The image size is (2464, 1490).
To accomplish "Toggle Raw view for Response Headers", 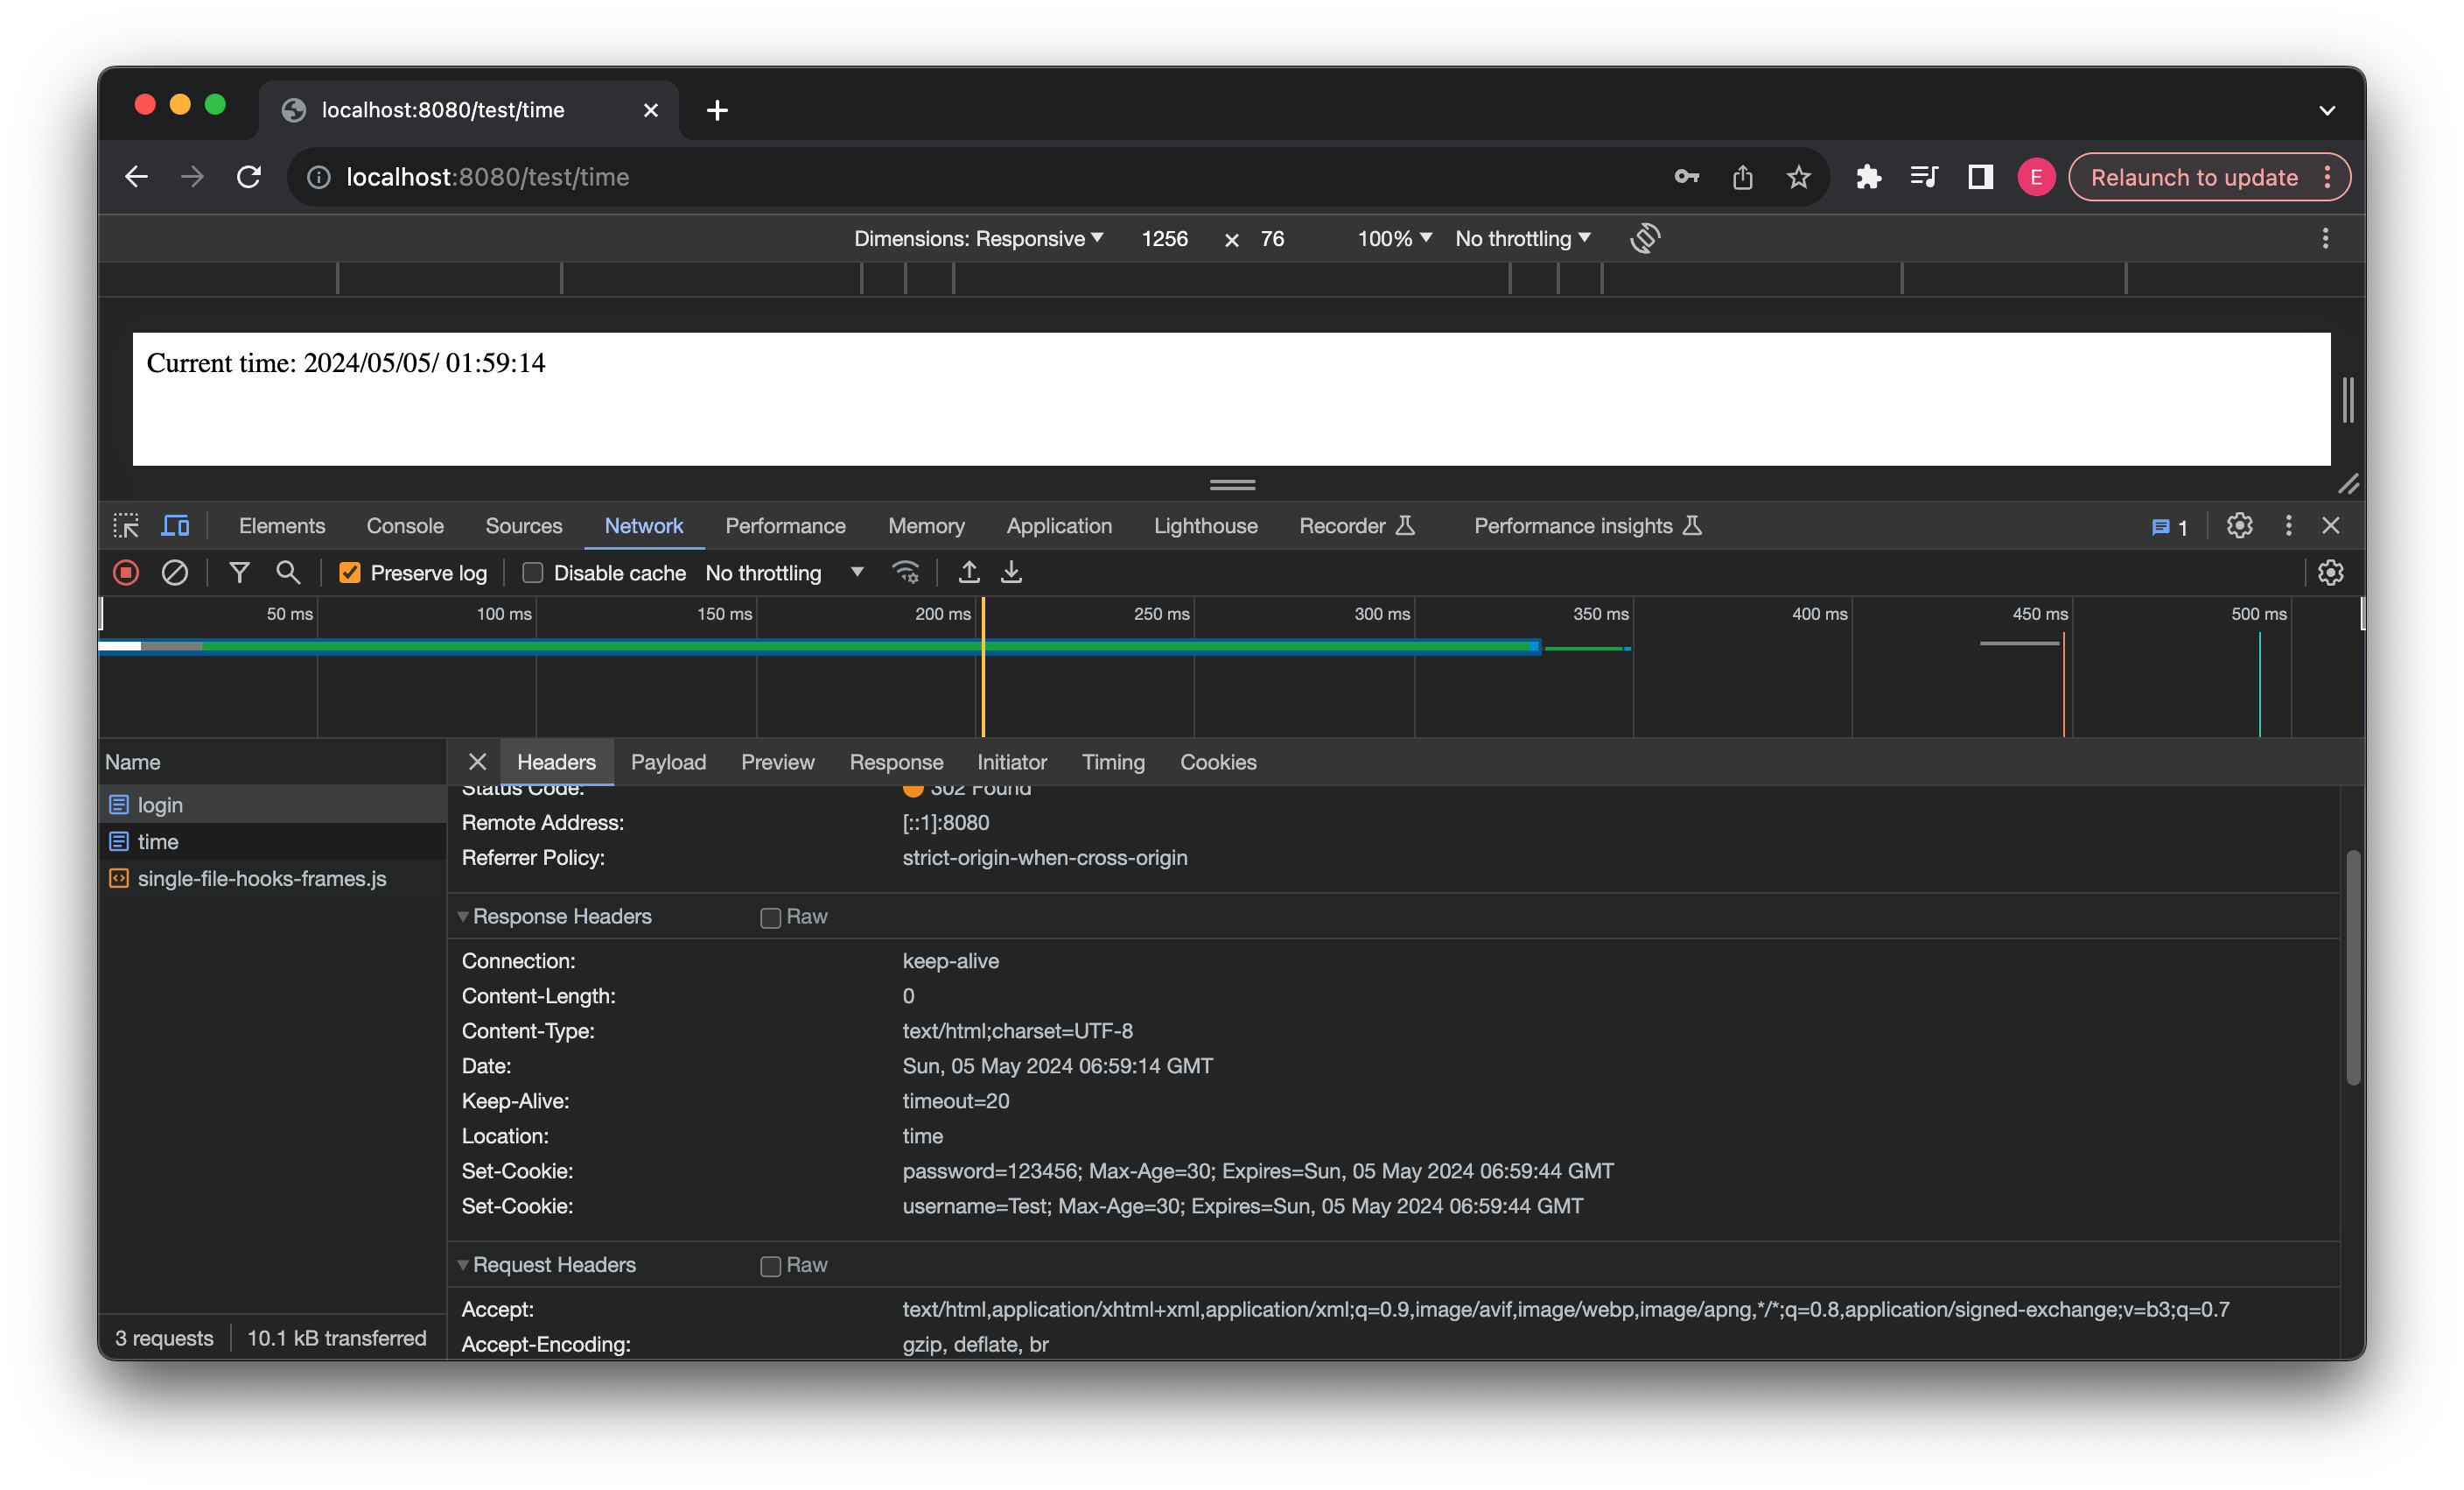I will click(769, 914).
